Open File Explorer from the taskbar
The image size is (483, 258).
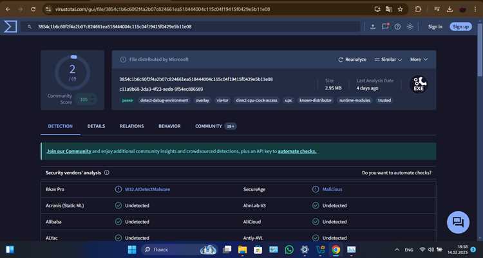(x=242, y=250)
